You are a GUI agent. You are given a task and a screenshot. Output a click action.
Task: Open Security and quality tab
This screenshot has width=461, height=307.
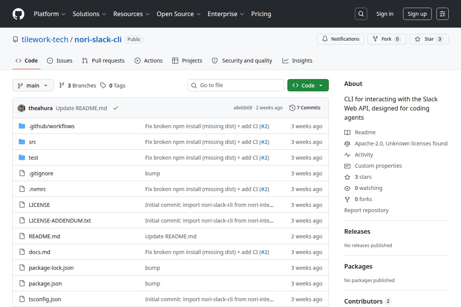pyautogui.click(x=242, y=61)
